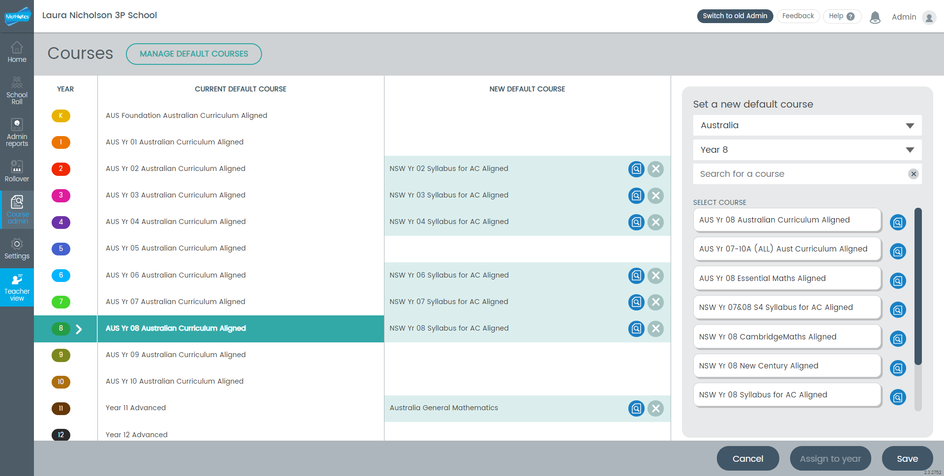This screenshot has height=476, width=944.
Task: Select AUS Yr 07-10A (ALL) Aust Curriculum
Action: [787, 249]
